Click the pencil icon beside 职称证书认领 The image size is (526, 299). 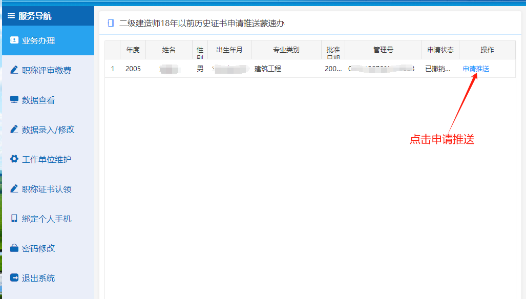14,189
